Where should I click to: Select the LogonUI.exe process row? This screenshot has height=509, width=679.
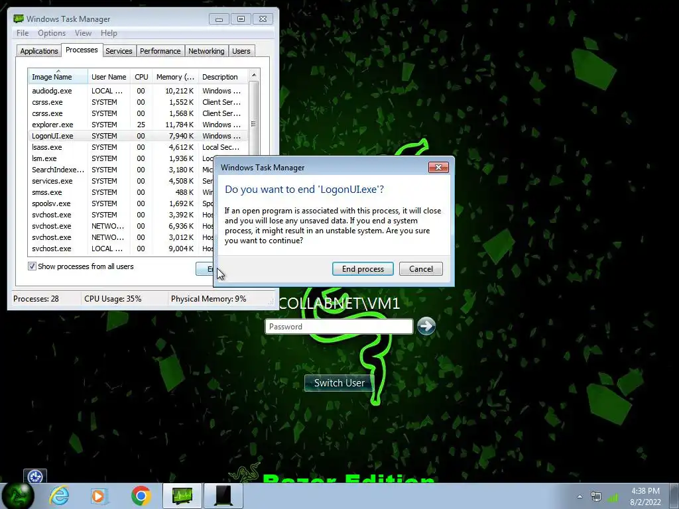(138, 136)
